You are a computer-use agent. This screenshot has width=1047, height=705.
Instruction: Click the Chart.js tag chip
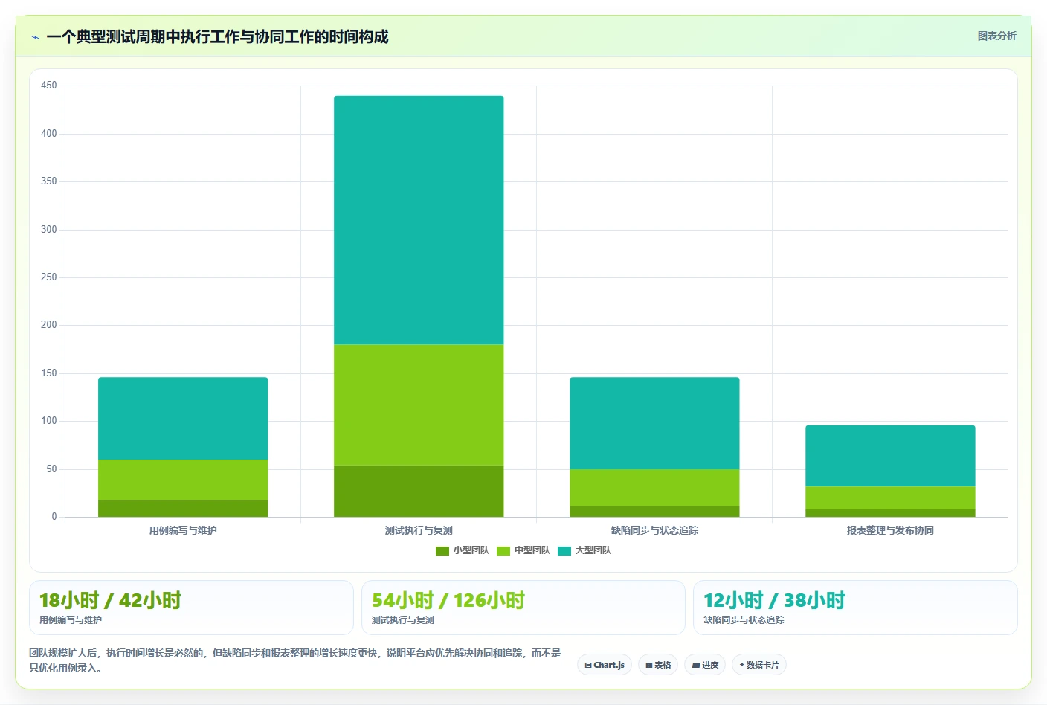605,665
